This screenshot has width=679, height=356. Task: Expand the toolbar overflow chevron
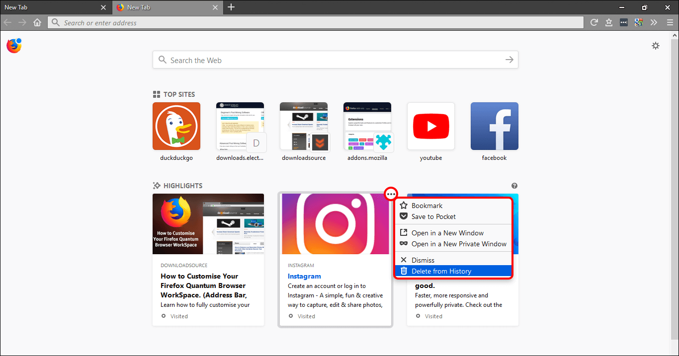(x=654, y=22)
